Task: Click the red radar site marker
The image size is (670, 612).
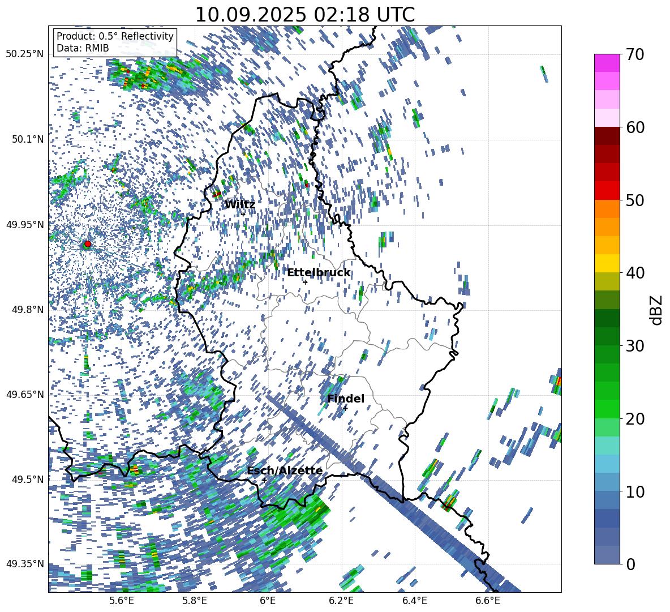Action: pos(88,243)
